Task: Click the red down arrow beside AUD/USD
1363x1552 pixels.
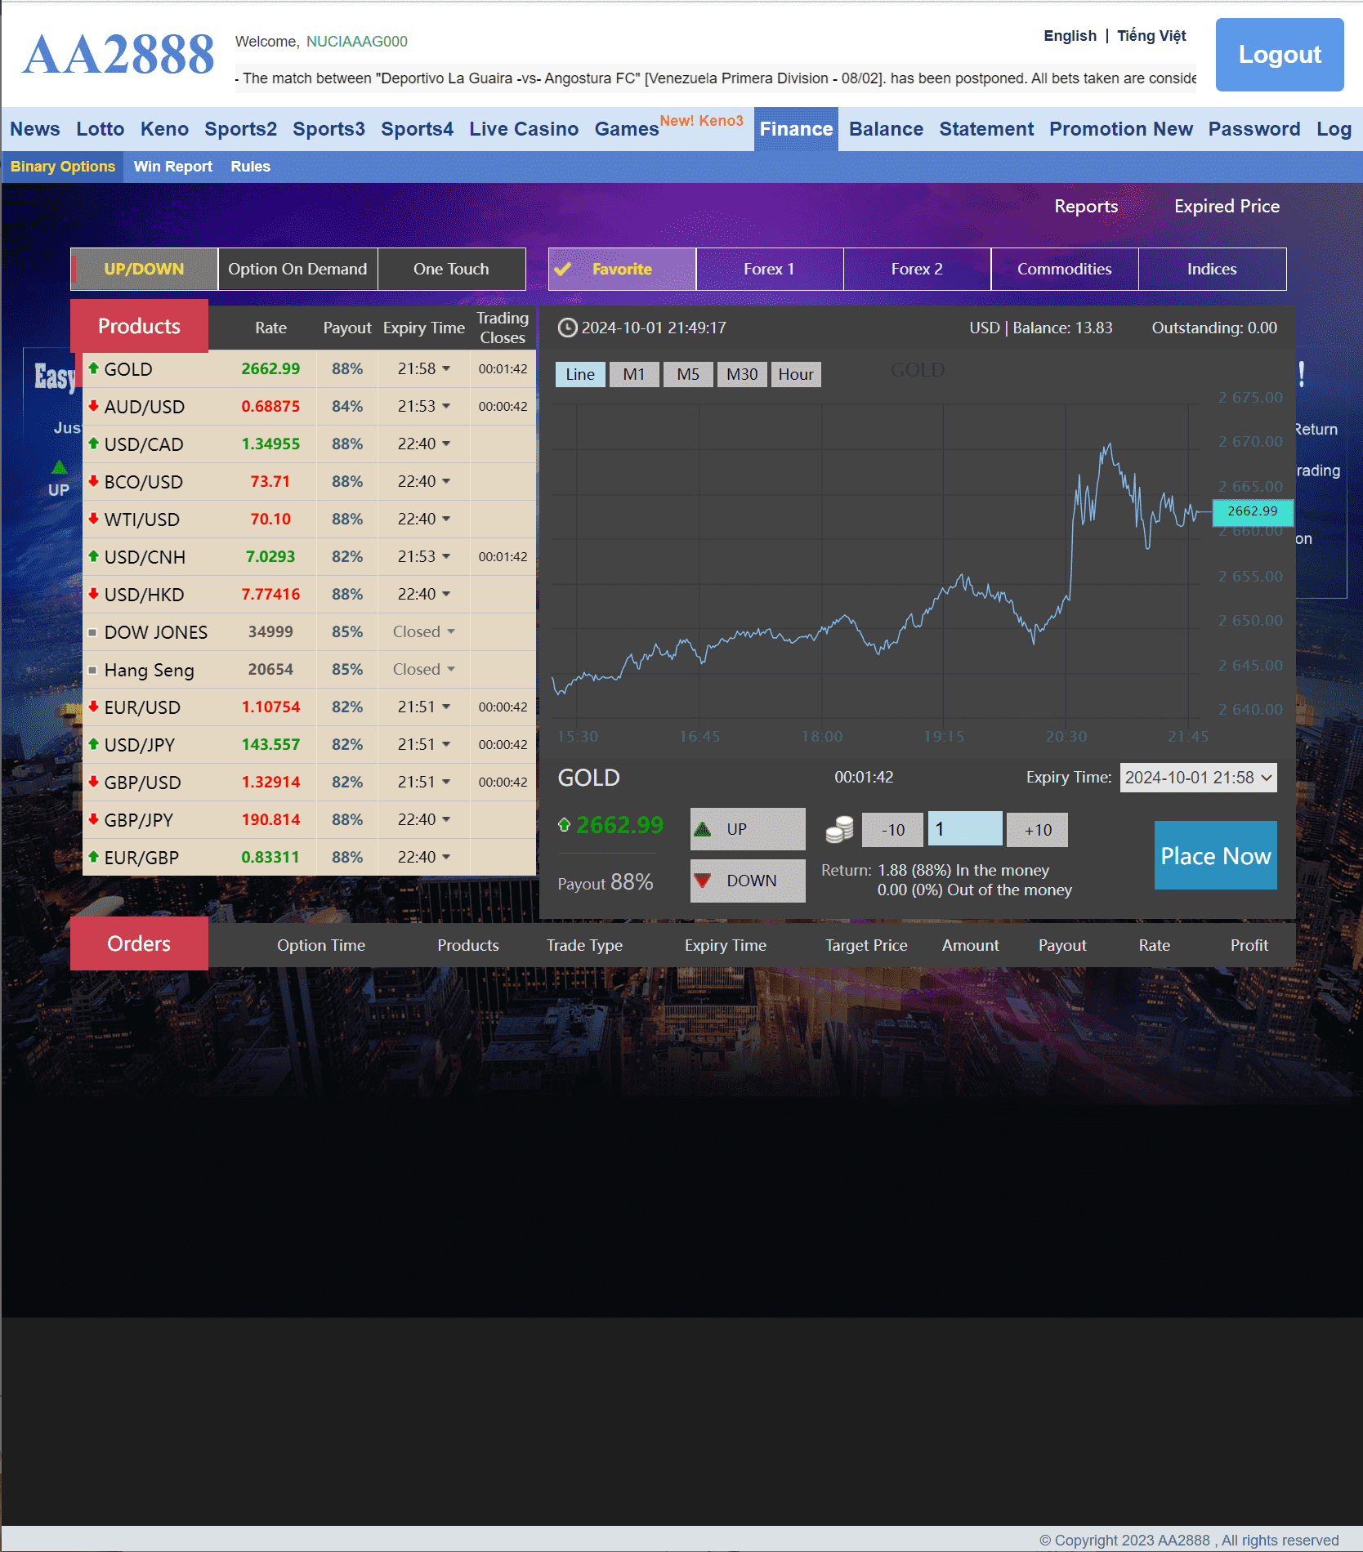Action: pos(93,406)
